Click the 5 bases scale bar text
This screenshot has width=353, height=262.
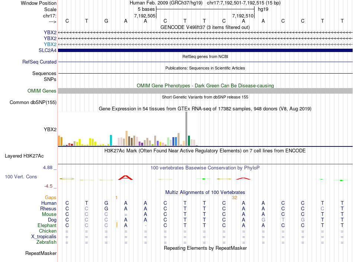coord(146,9)
